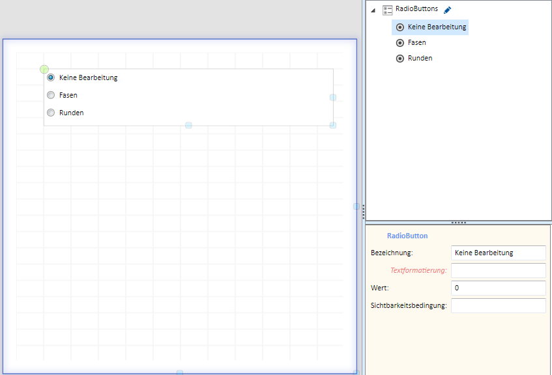Click the radio icon beside Keine Bearbeitung in tree

[x=400, y=27]
